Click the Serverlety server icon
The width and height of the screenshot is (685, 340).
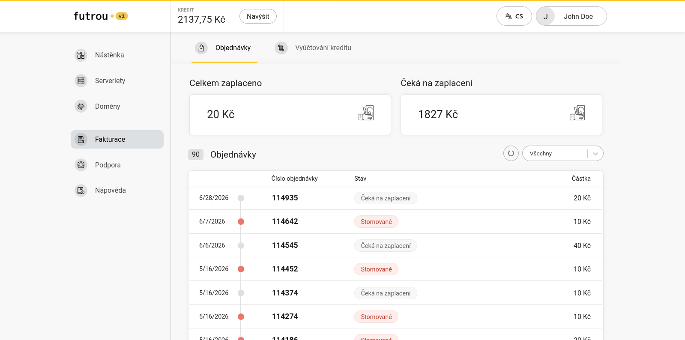(x=81, y=81)
